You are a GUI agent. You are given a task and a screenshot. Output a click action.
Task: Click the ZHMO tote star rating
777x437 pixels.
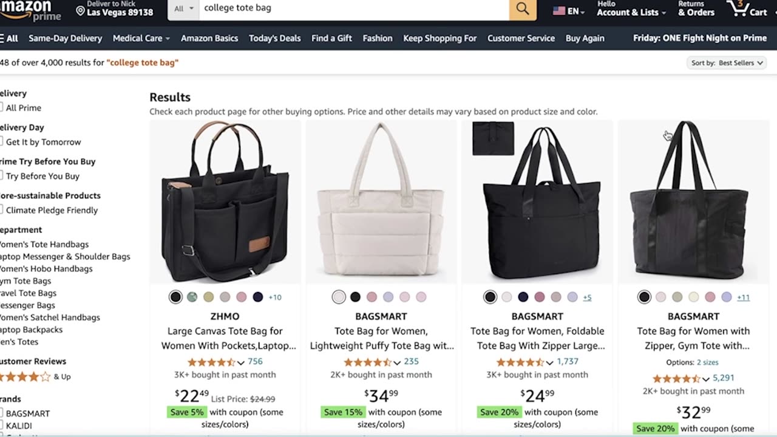click(211, 362)
